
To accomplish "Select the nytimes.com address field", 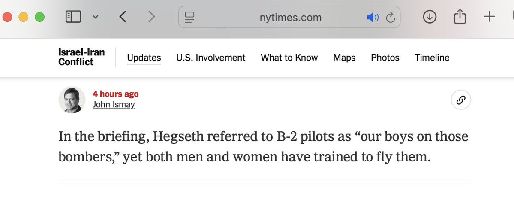I will (289, 17).
